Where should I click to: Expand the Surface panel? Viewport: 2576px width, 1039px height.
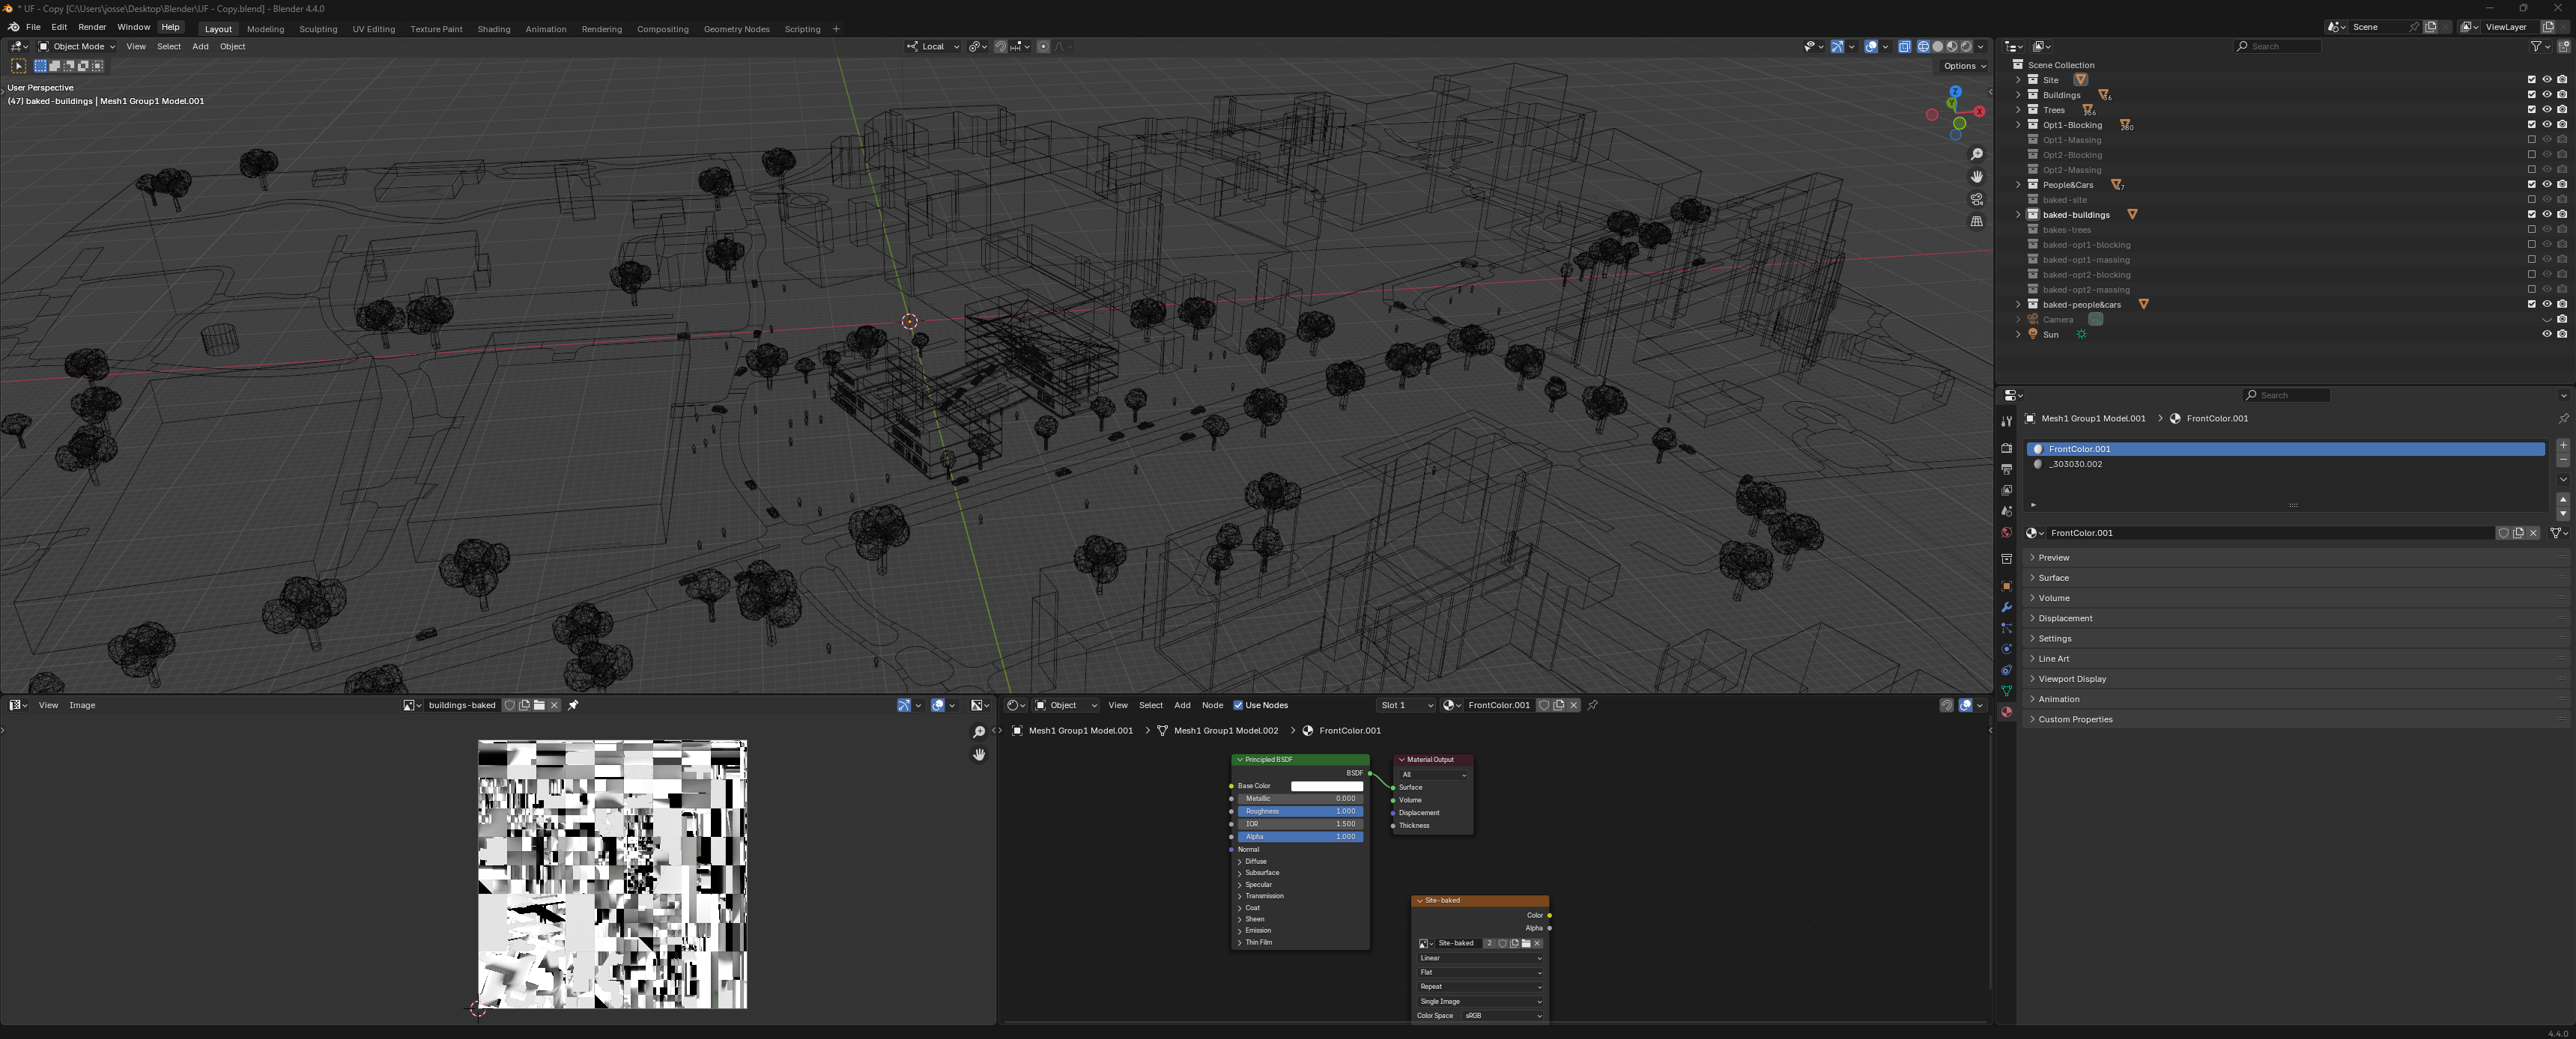[x=2053, y=577]
